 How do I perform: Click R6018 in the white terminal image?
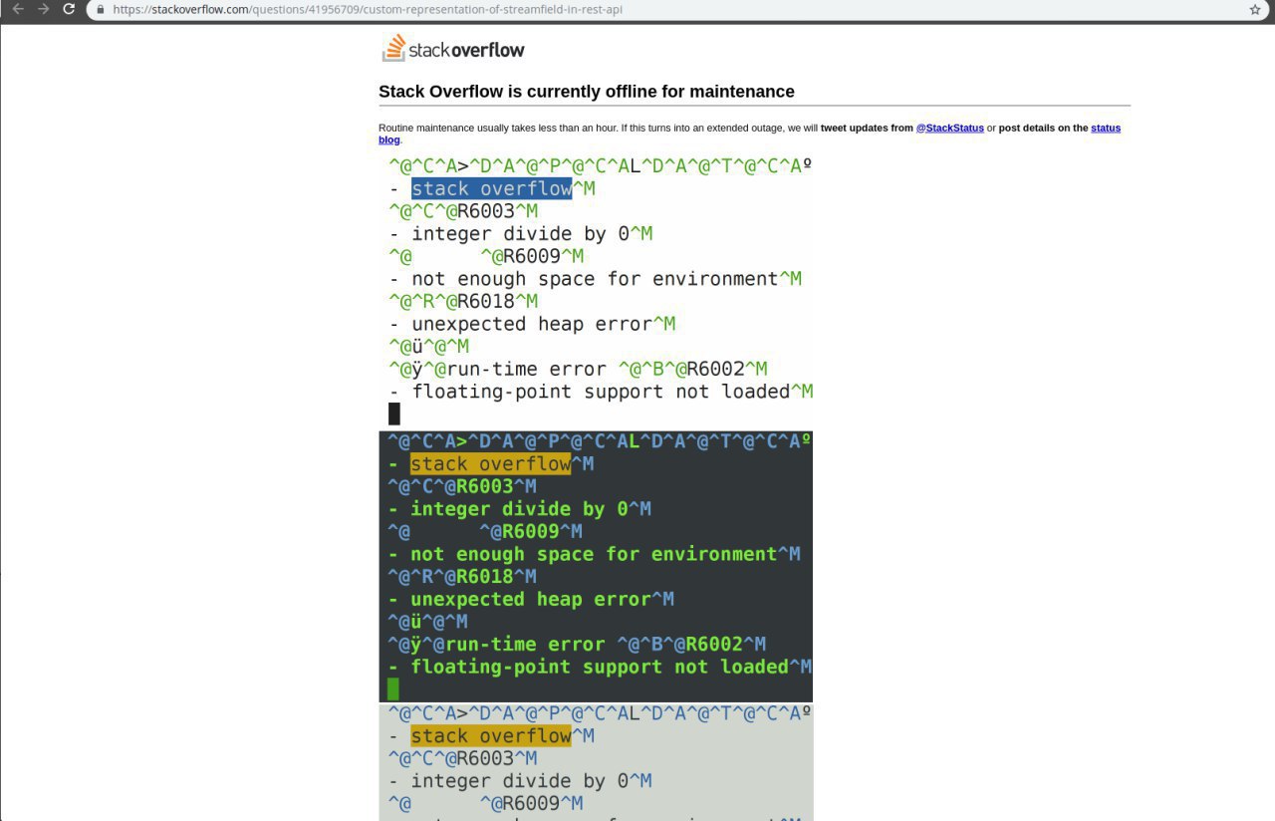pos(486,301)
